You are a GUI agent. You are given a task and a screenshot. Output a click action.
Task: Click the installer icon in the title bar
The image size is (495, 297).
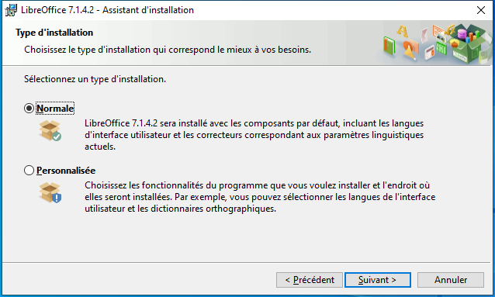coord(11,10)
